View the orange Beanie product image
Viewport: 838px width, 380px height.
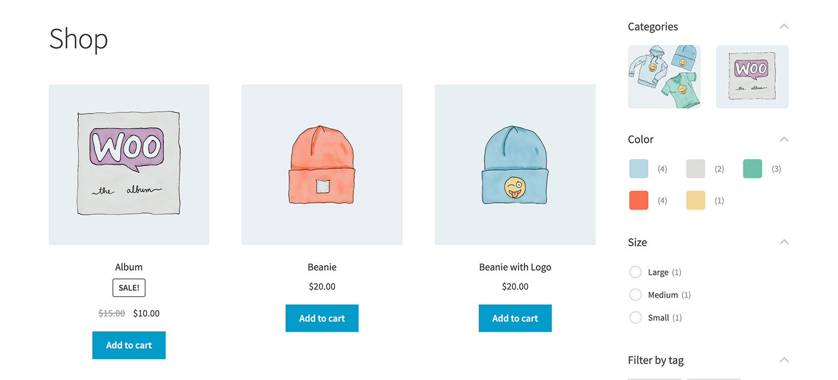pyautogui.click(x=322, y=164)
